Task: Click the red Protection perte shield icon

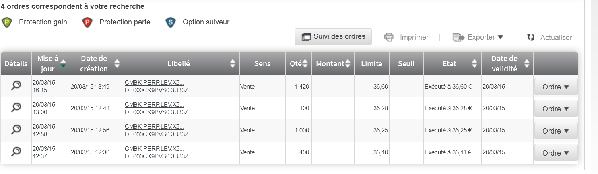Action: [x=87, y=22]
